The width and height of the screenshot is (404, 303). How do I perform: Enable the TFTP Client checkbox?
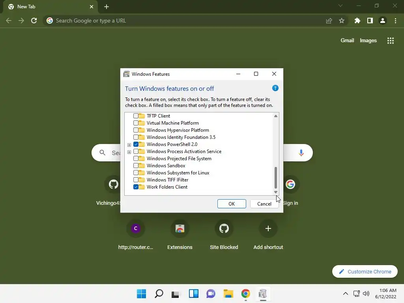[x=136, y=116]
